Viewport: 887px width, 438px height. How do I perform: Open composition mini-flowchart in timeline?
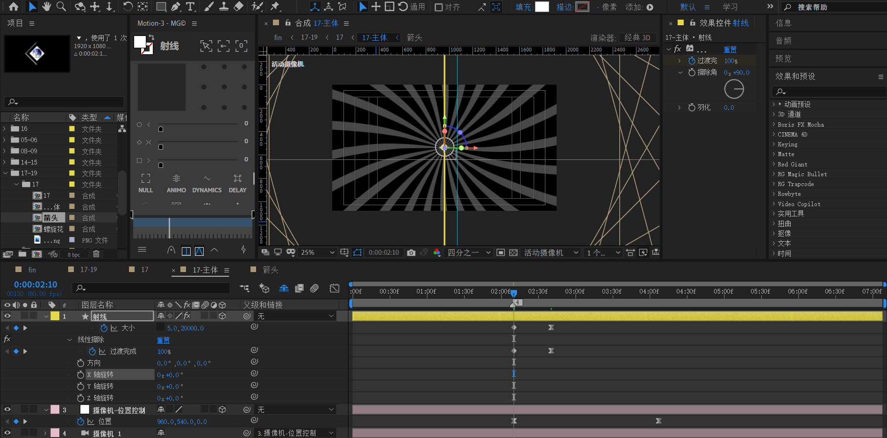(x=244, y=288)
